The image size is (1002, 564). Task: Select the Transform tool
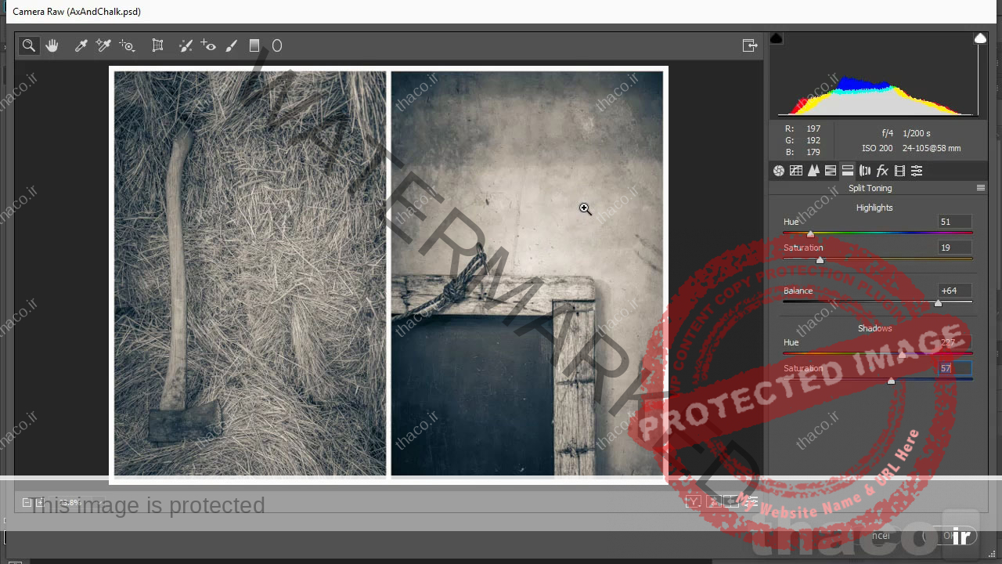tap(157, 45)
